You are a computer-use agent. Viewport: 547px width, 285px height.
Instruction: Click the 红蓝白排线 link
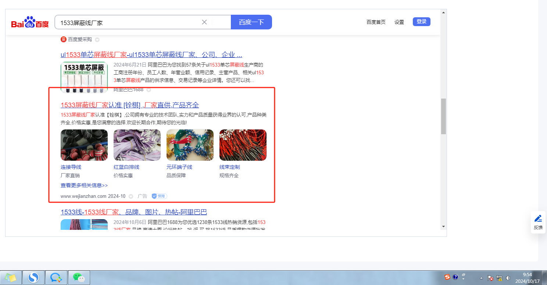coord(126,167)
